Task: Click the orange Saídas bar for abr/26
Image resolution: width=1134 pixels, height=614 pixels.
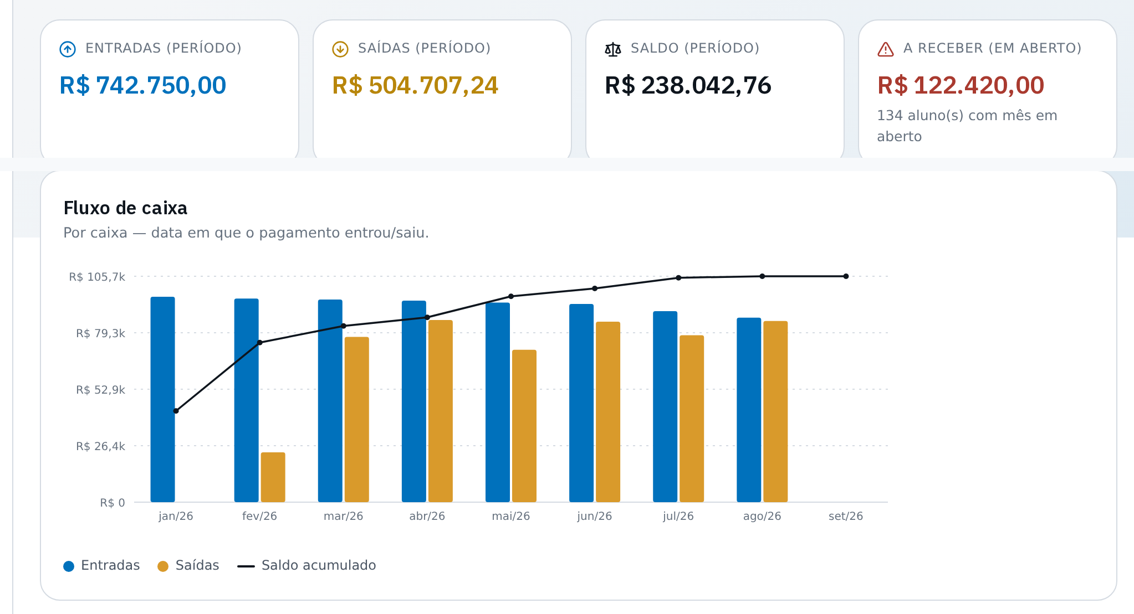Action: [x=441, y=411]
